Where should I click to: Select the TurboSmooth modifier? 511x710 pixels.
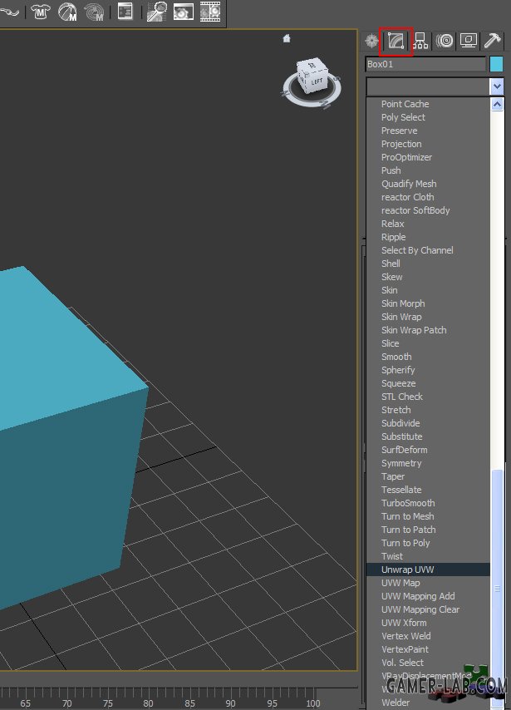tap(408, 503)
